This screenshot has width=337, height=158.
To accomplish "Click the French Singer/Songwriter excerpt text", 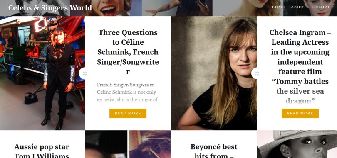I will [128, 92].
